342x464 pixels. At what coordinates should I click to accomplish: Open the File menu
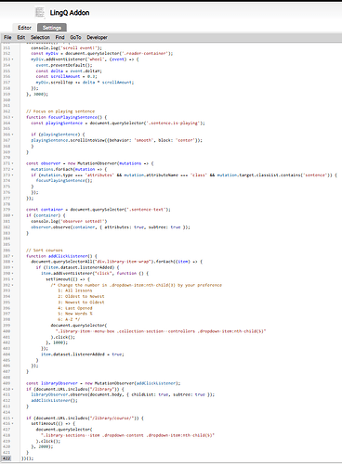point(7,37)
